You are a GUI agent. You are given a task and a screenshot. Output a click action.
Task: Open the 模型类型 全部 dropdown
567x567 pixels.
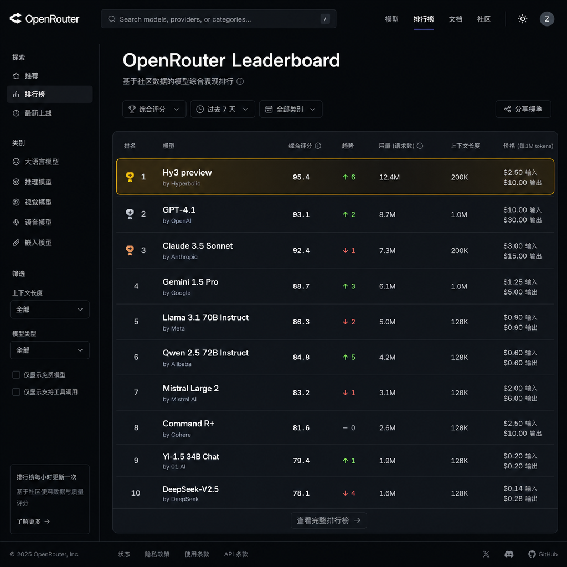coord(49,350)
